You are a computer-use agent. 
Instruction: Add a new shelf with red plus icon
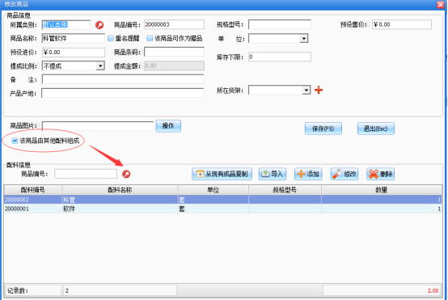point(319,90)
